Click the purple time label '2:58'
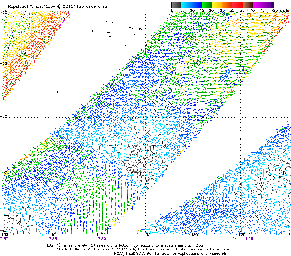This screenshot has height=256, width=291. (x=53, y=239)
